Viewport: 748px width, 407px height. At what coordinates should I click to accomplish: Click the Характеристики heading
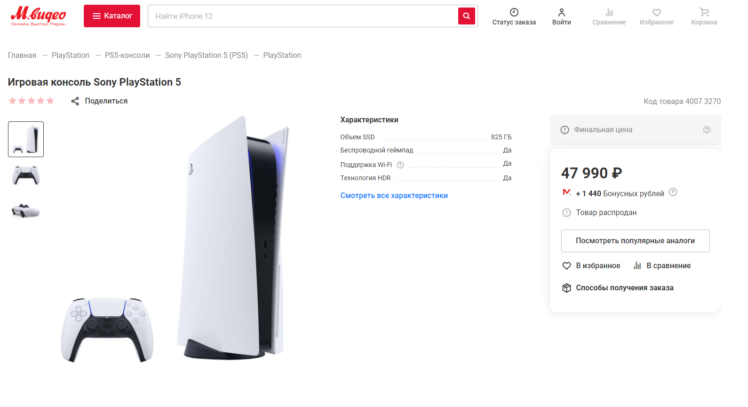tap(369, 120)
